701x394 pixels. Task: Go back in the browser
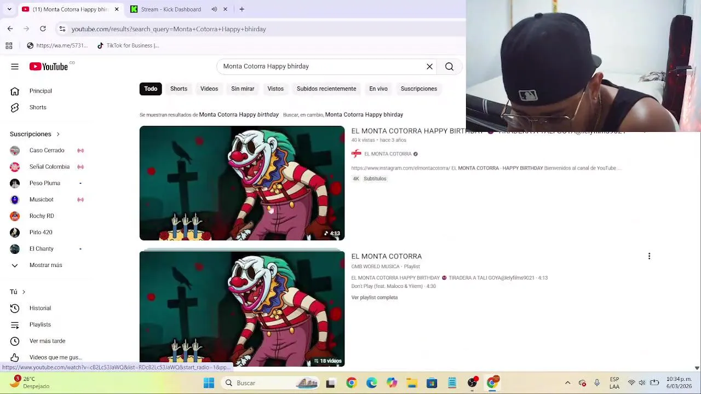[x=10, y=28]
